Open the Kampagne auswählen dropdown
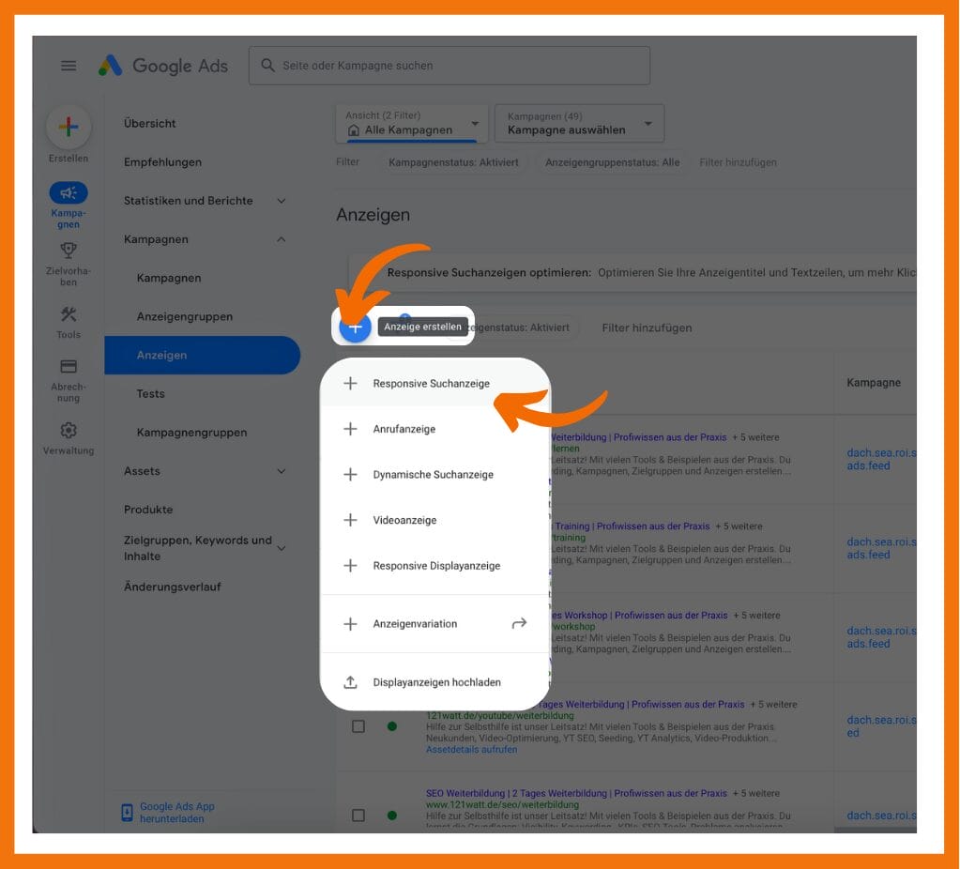This screenshot has width=960, height=869. (x=579, y=124)
